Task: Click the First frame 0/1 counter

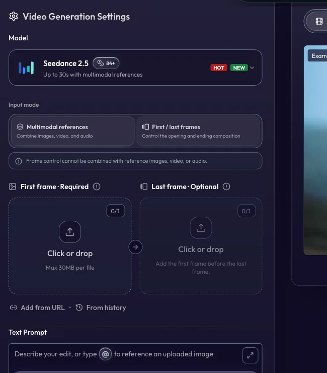Action: tap(115, 211)
